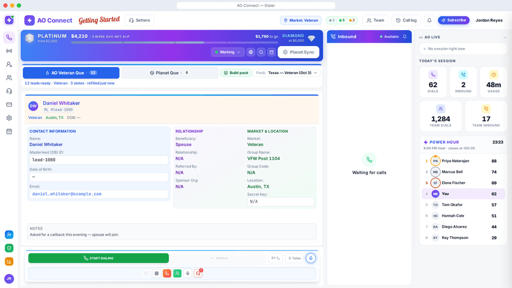This screenshot has width=512, height=288.
Task: Click the Daniel Whitaker lead name link
Action: [61, 103]
